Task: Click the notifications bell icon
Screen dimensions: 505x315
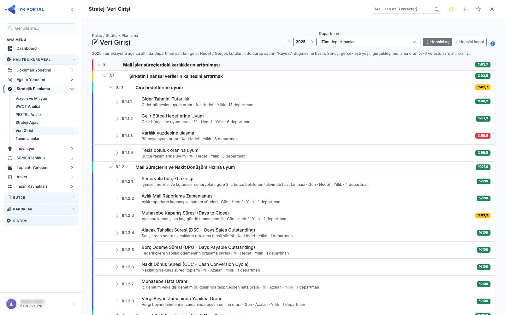Action: coord(451,9)
